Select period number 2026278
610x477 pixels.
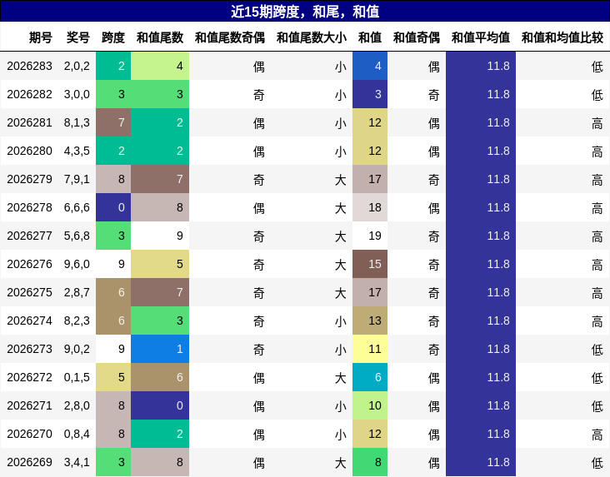click(x=29, y=207)
